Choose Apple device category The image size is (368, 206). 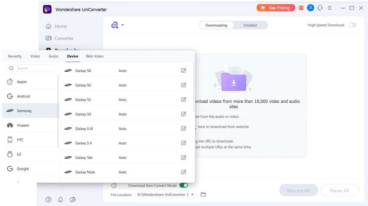30,82
